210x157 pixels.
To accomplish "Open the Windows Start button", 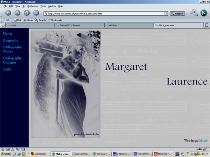I will coord(6,154).
